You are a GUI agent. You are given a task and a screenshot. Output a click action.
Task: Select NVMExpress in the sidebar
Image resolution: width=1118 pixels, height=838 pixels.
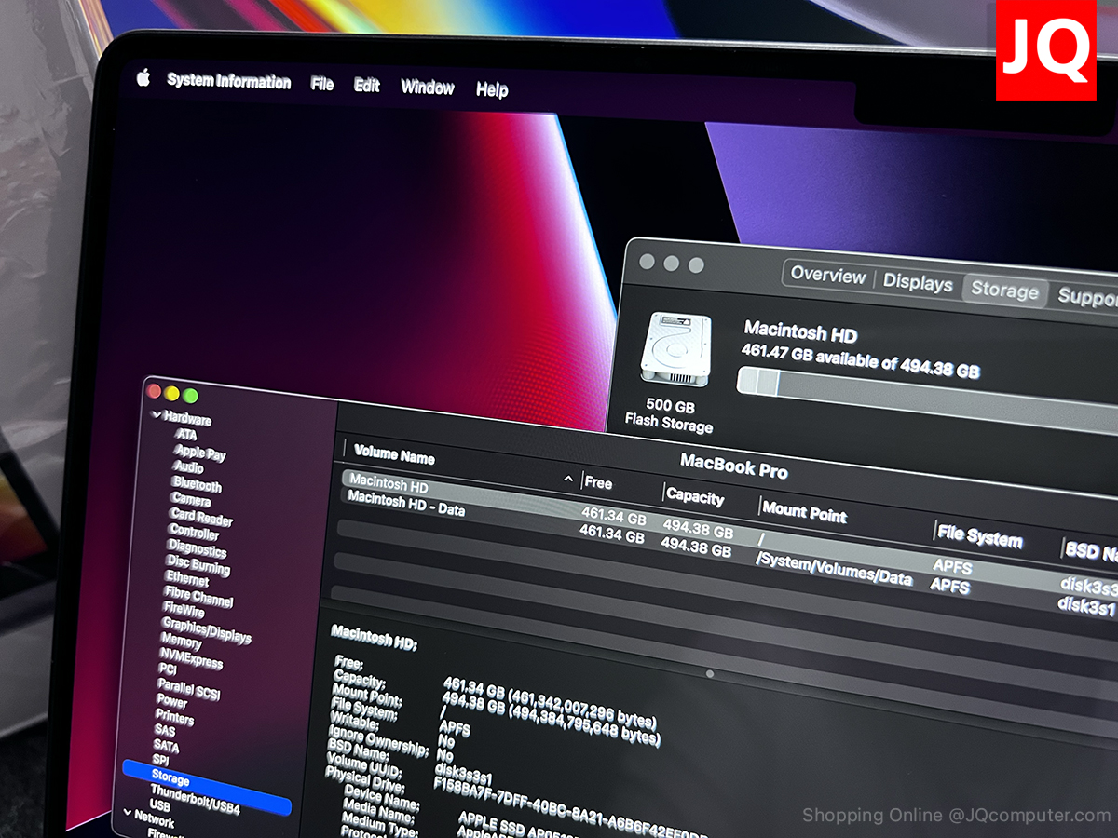tap(191, 660)
